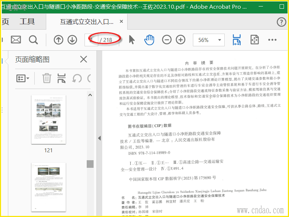Go to next page down arrow

[72, 40]
